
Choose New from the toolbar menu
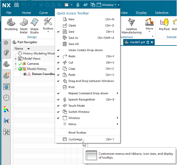tap(88, 19)
